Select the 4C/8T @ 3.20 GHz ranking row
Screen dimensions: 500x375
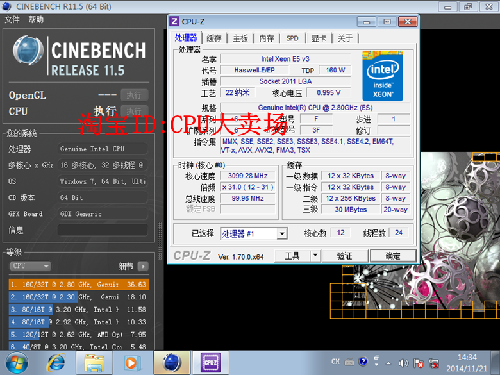point(79,346)
